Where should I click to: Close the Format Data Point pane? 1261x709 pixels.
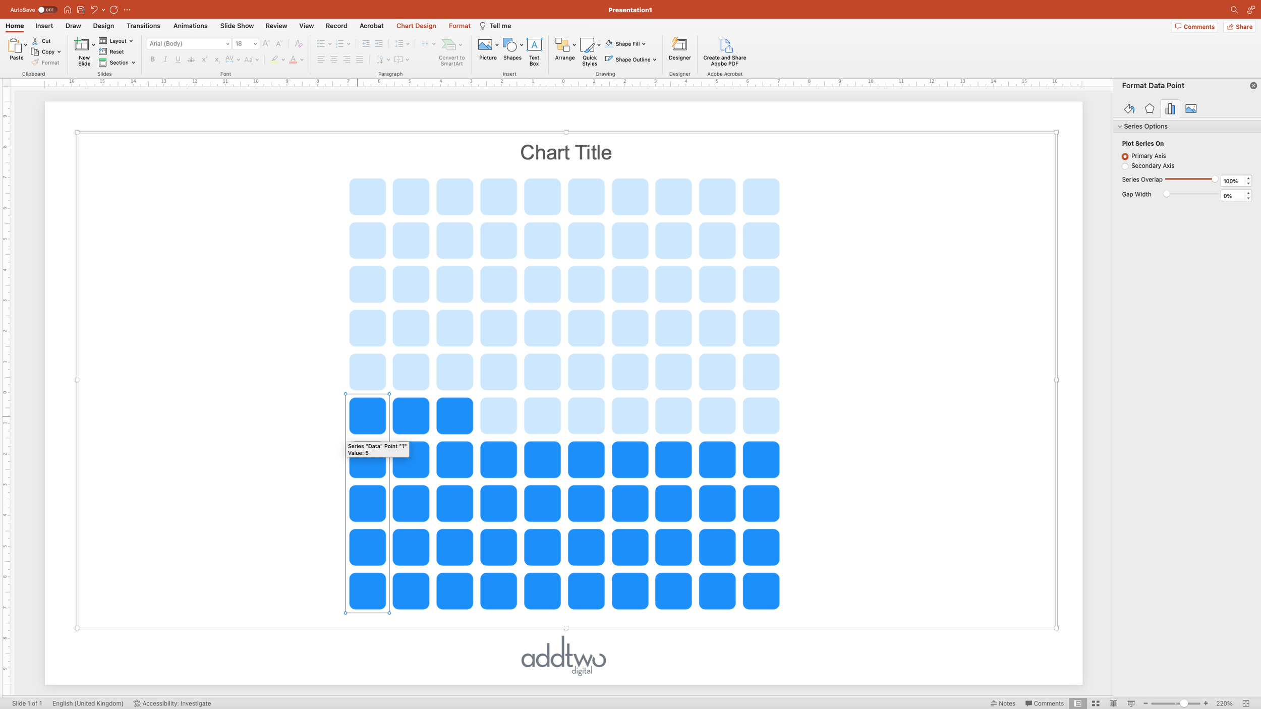[1253, 86]
